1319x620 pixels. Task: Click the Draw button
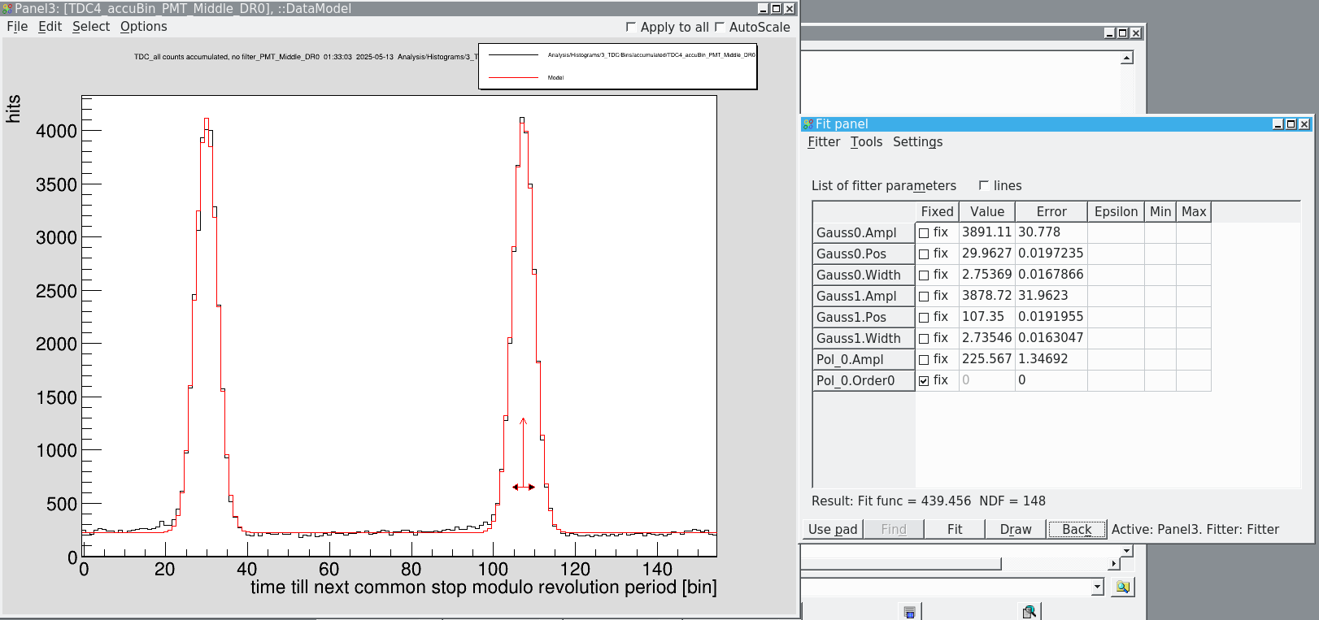pos(1016,529)
